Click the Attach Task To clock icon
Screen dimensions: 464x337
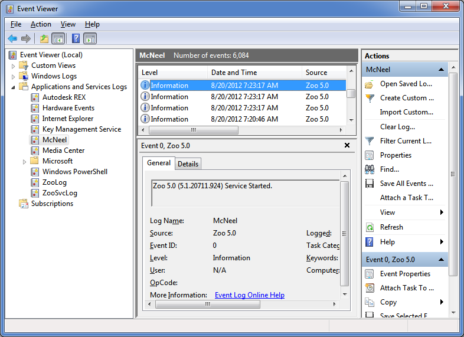(x=370, y=288)
